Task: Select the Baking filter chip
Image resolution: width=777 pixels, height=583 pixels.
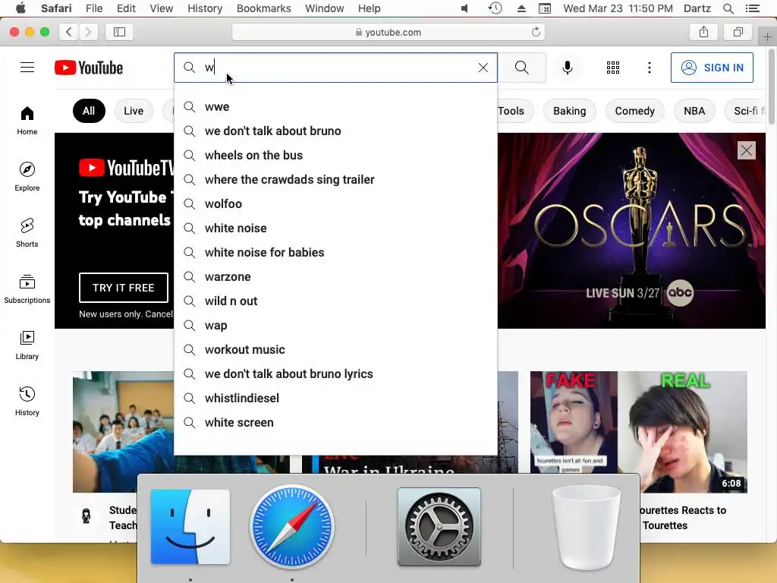Action: 569,111
